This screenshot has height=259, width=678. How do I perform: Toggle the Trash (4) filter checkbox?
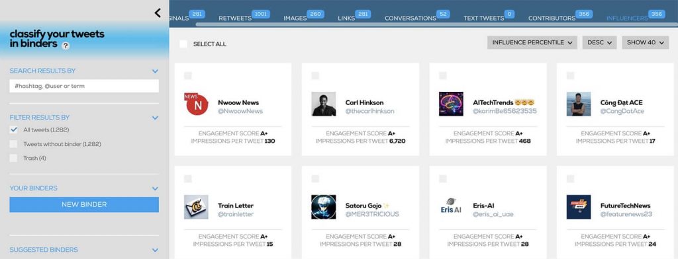pyautogui.click(x=13, y=158)
